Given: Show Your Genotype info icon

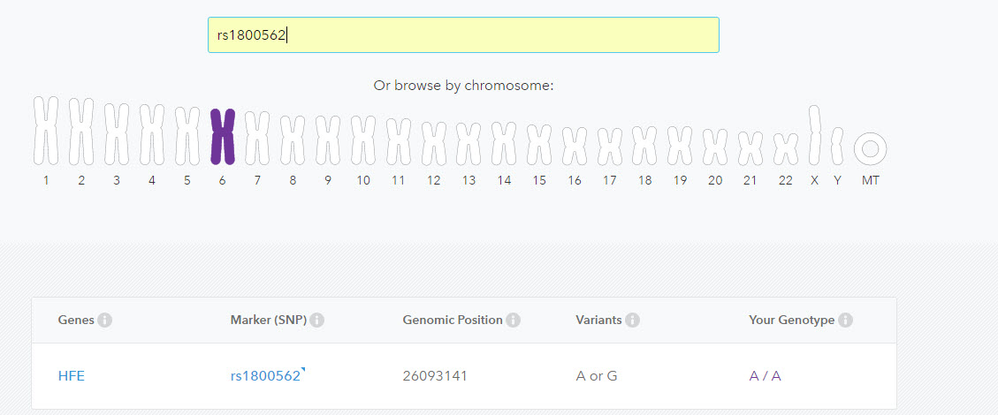Looking at the screenshot, I should click(x=845, y=321).
